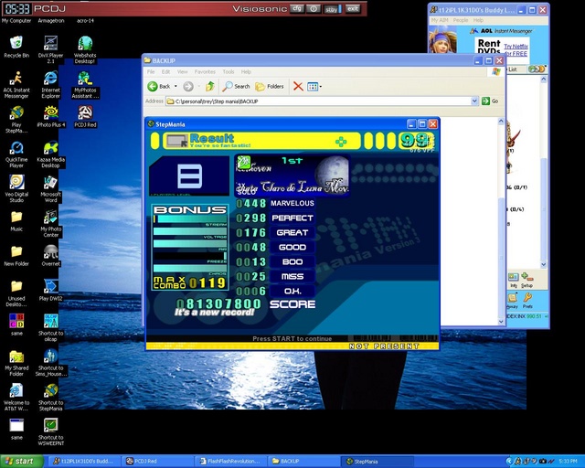Select the Kazaa Media Desktop icon

[x=51, y=154]
